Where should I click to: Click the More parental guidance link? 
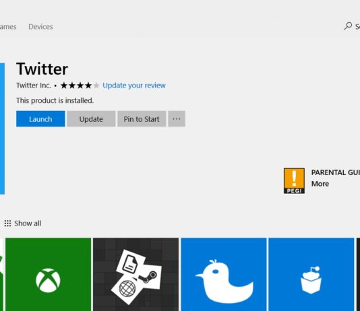[x=320, y=184]
